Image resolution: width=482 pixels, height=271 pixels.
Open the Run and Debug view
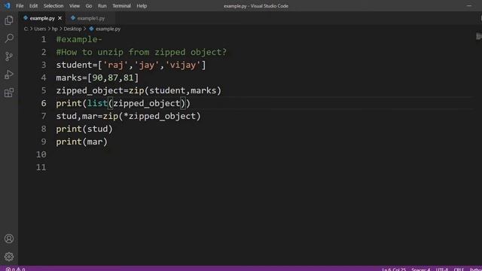tap(9, 75)
